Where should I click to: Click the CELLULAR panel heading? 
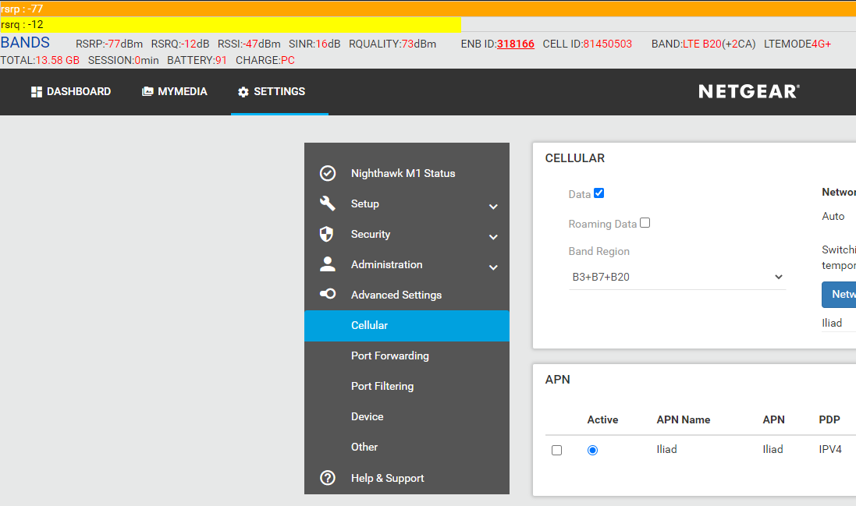[x=575, y=158]
